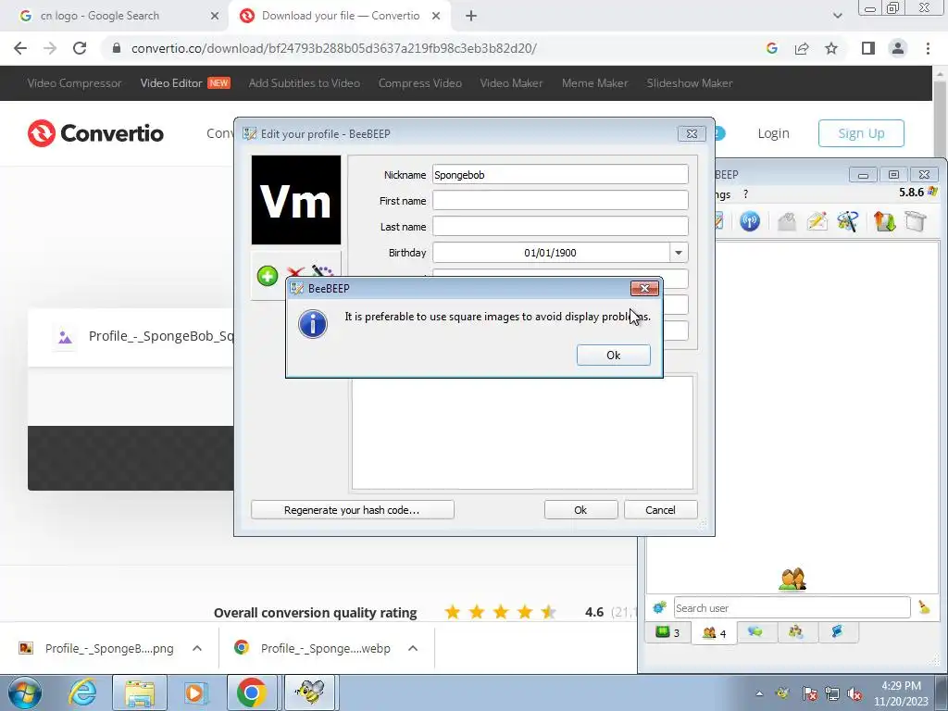The height and width of the screenshot is (711, 948).
Task: Click the pencil envelope compose icon in BeeBEEP
Action: click(817, 221)
